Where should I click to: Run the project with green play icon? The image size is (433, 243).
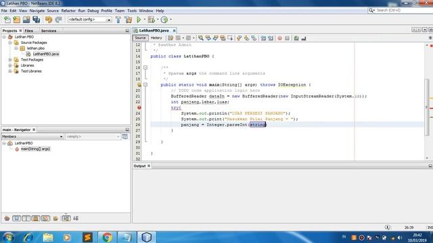tap(139, 20)
